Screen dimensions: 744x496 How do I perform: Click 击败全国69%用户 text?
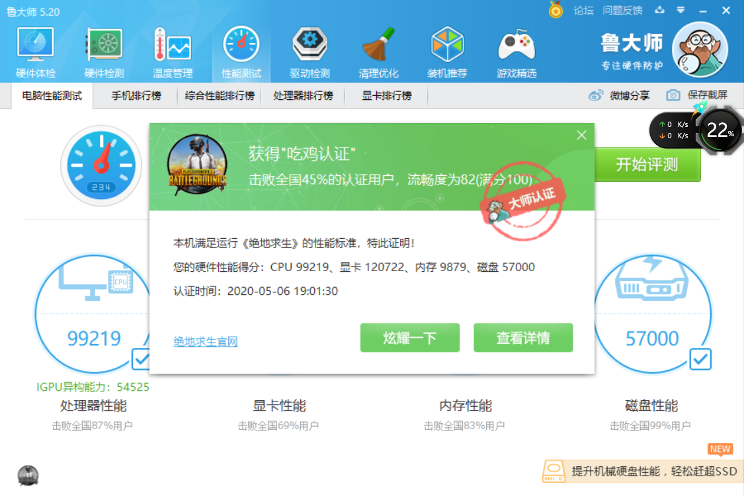pos(278,426)
